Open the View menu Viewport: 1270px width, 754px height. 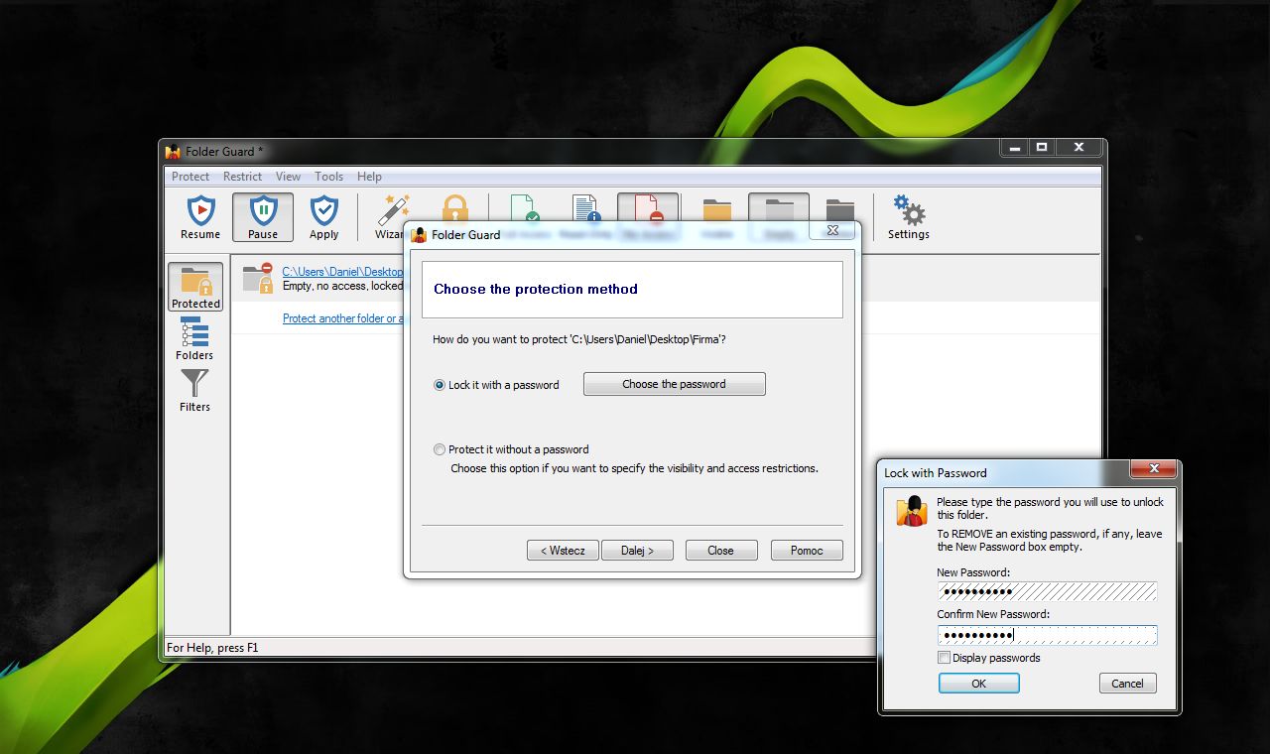click(x=288, y=177)
